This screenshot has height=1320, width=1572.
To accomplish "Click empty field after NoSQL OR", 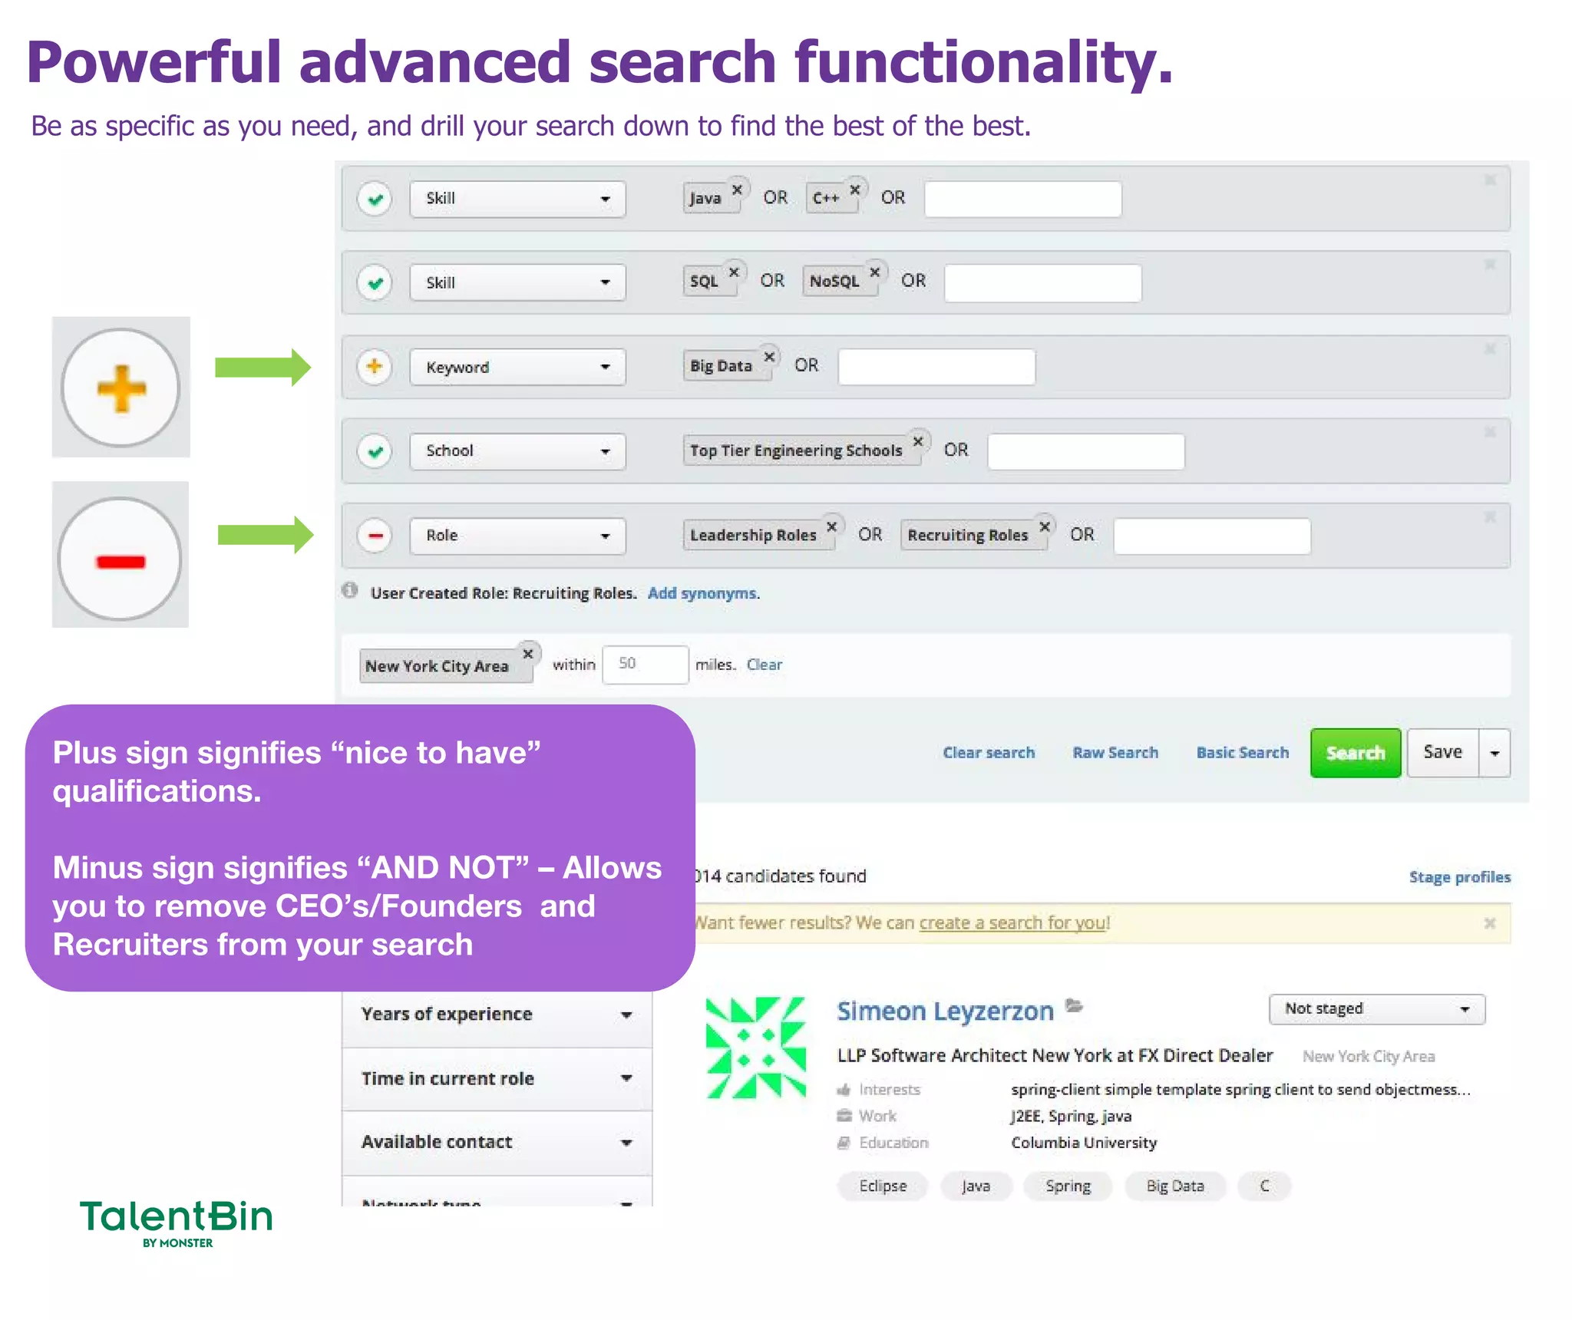I will pos(1043,283).
